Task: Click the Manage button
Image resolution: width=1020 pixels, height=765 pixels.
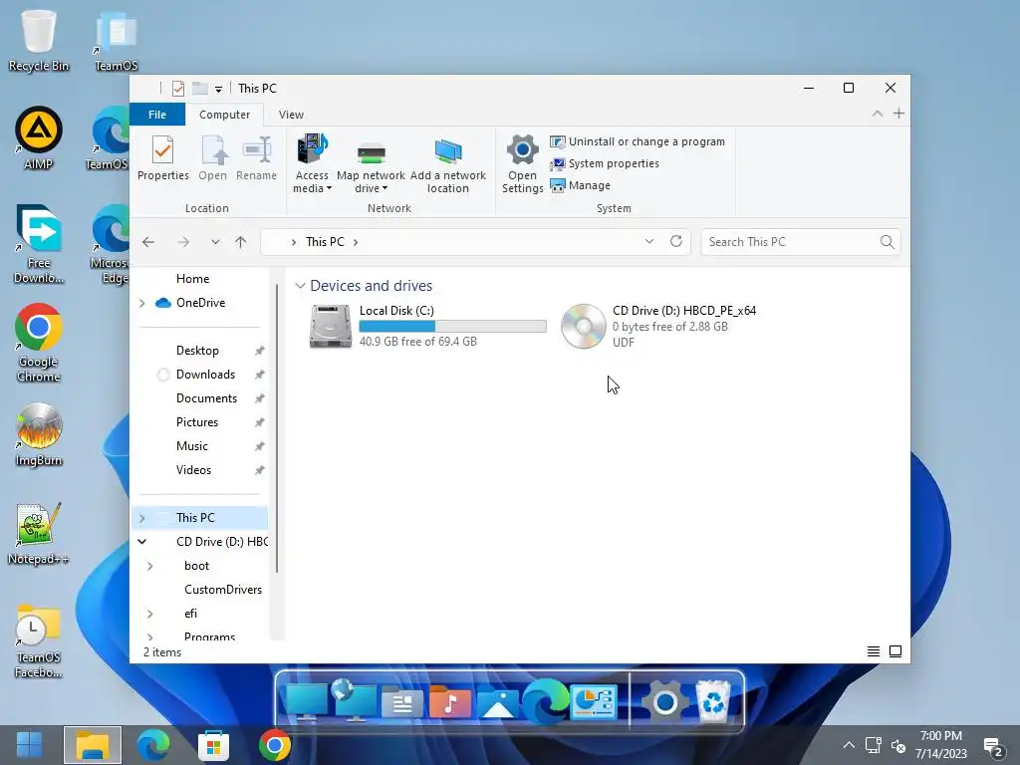Action: 581,185
